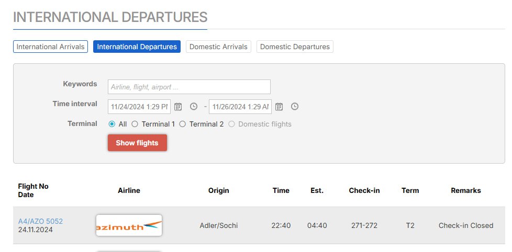The image size is (512, 252).
Task: Open calendar picker for start date
Action: [x=178, y=107]
